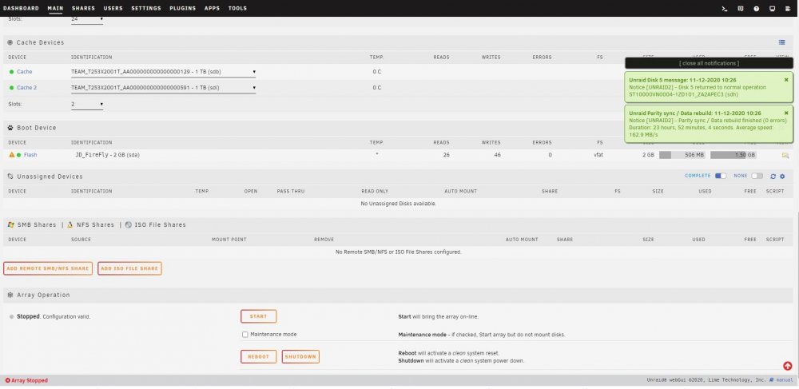Click the START array button

pyautogui.click(x=258, y=316)
